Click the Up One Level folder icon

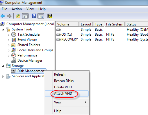point(18,16)
